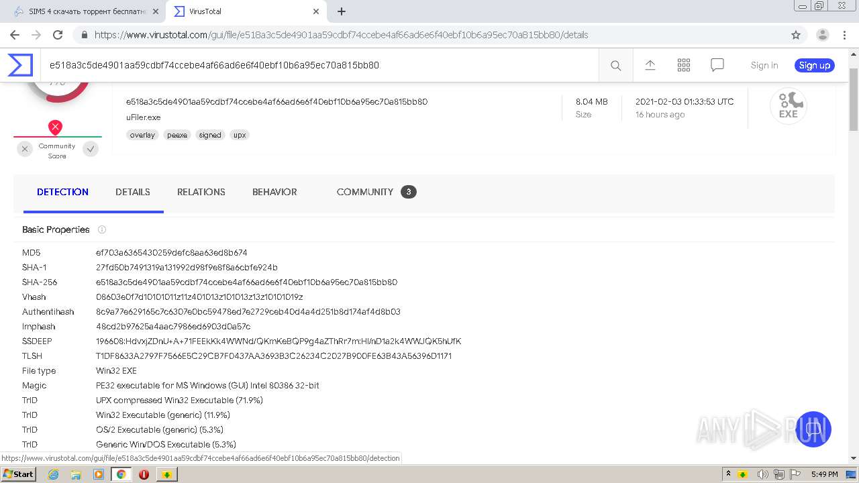This screenshot has width=859, height=483.
Task: Click the SHA-1 hash value
Action: [187, 268]
